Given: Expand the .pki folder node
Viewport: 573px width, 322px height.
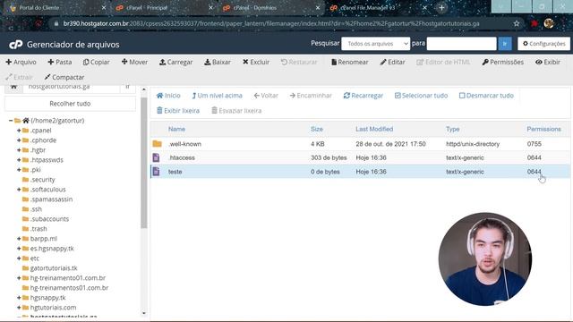Looking at the screenshot, I should tap(19, 170).
